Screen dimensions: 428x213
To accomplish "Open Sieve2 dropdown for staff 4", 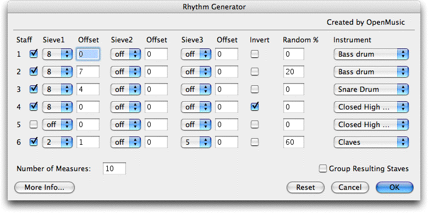I will coord(125,107).
